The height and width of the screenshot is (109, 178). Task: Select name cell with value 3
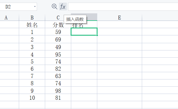coord(32,47)
